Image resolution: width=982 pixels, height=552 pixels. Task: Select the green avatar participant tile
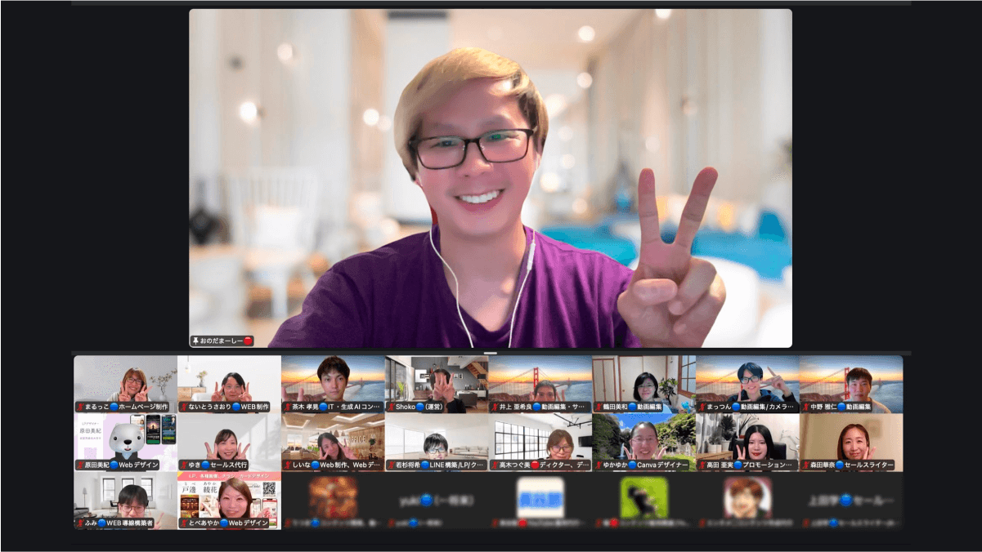[643, 496]
